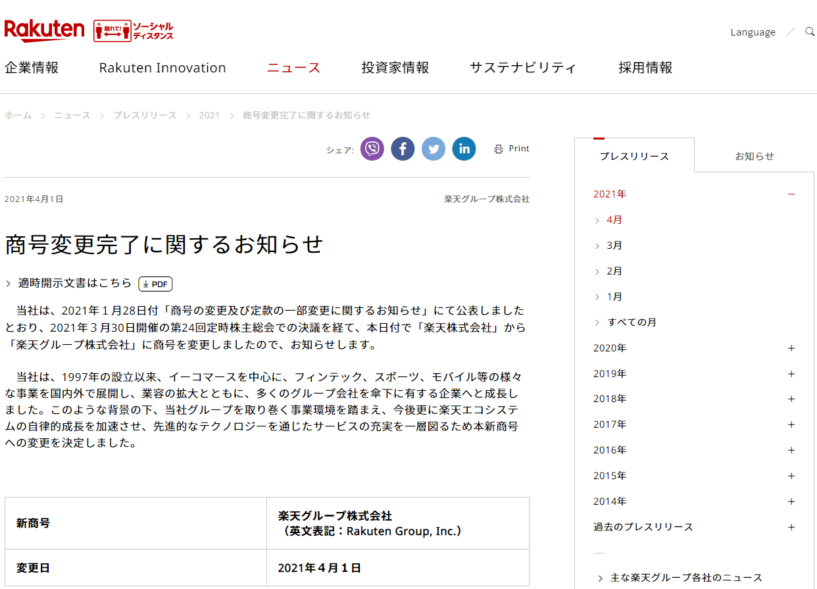Click the Rakuten logo
Image resolution: width=817 pixels, height=589 pixels.
pos(44,30)
